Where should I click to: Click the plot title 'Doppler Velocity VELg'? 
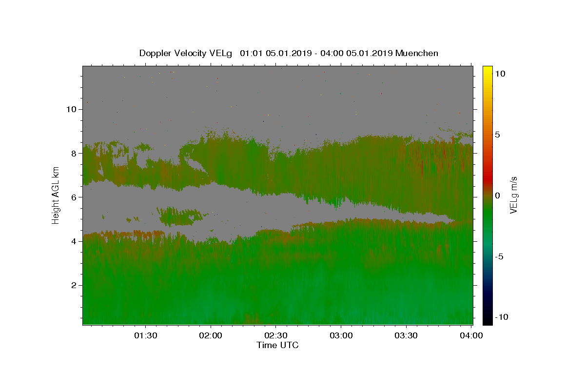coord(186,53)
